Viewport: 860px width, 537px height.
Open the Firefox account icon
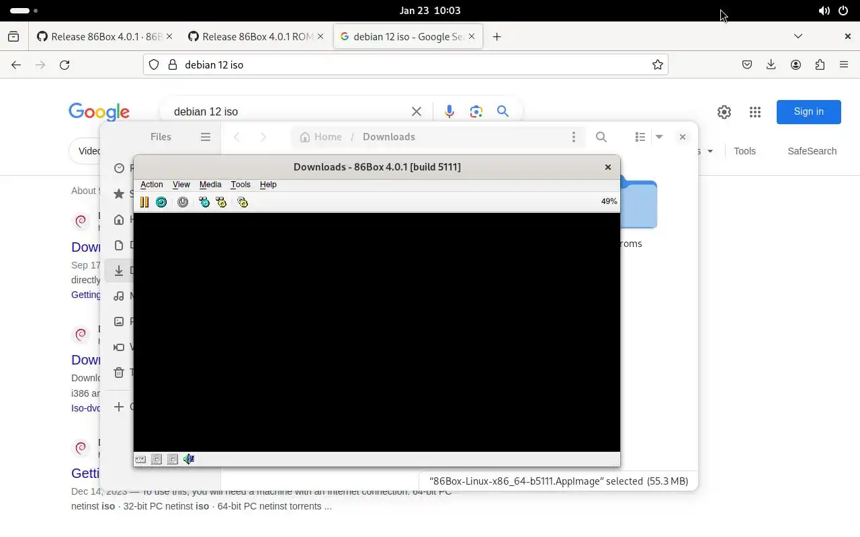(x=796, y=65)
